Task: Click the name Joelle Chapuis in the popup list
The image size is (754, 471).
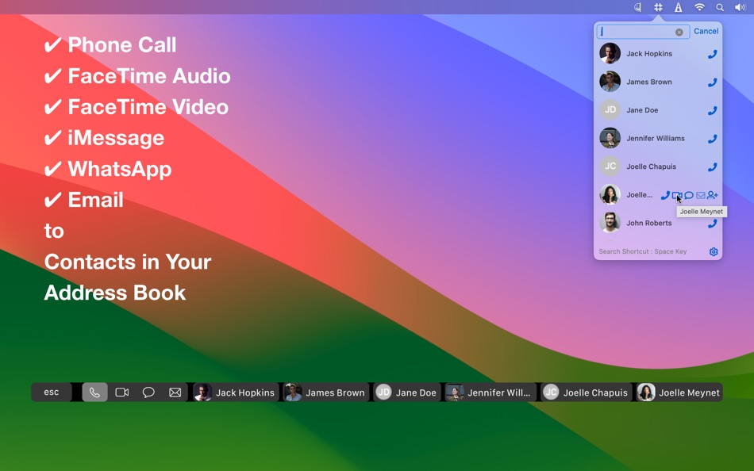Action: click(651, 167)
